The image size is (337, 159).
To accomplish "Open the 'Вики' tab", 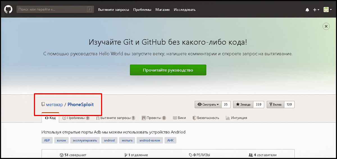I will click(x=179, y=118).
